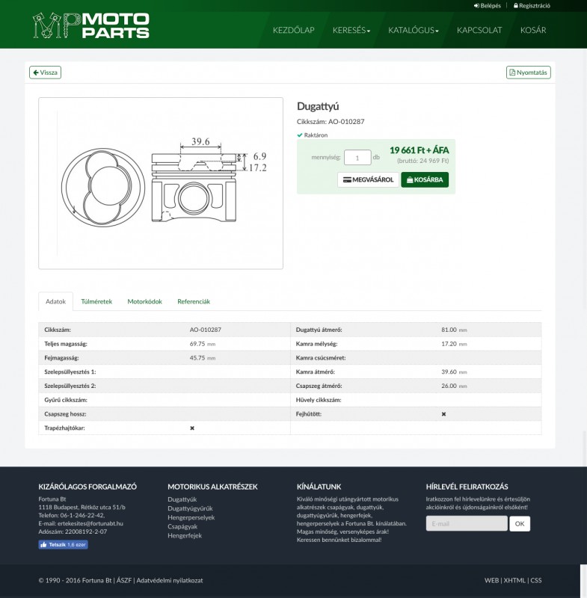Expand the Katalógus dropdown menu
Viewport: 587px width, 598px height.
(x=413, y=31)
